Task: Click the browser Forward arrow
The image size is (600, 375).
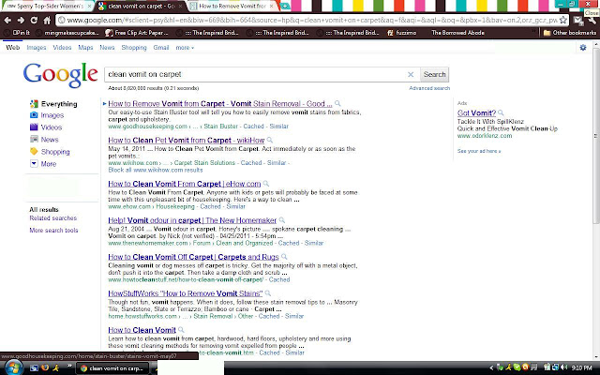Action: pyautogui.click(x=21, y=20)
